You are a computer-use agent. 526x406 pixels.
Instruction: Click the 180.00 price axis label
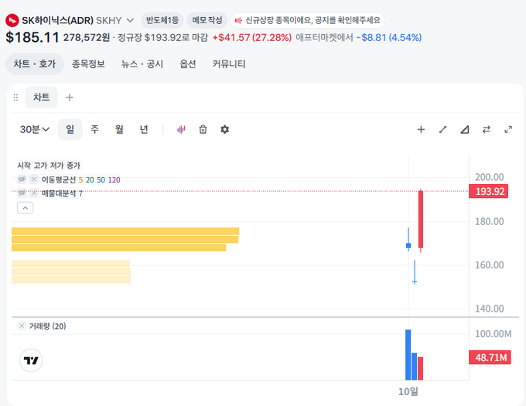[490, 222]
